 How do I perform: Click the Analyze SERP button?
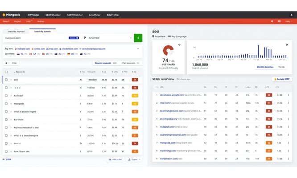[282, 79]
